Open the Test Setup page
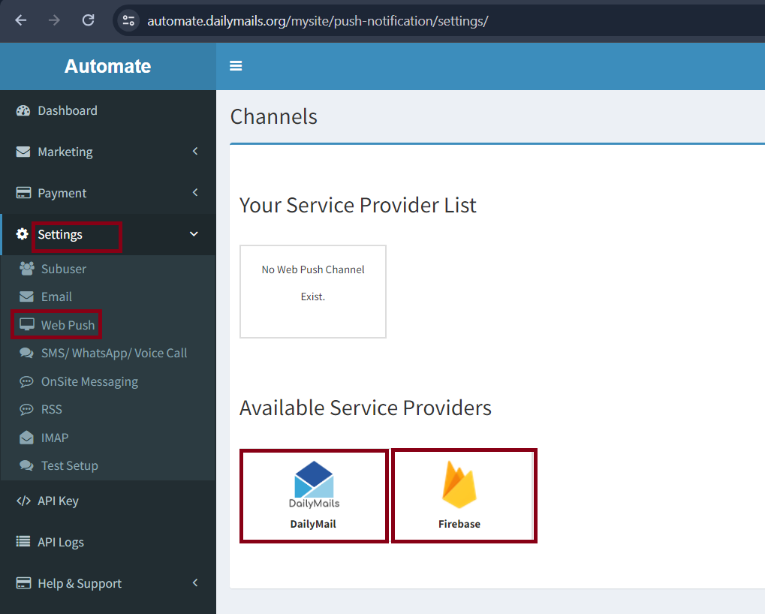This screenshot has width=765, height=614. click(69, 465)
